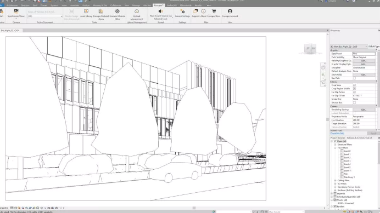Click Edit for Show Grids
Screen dimensions: 380x213
click(x=364, y=74)
